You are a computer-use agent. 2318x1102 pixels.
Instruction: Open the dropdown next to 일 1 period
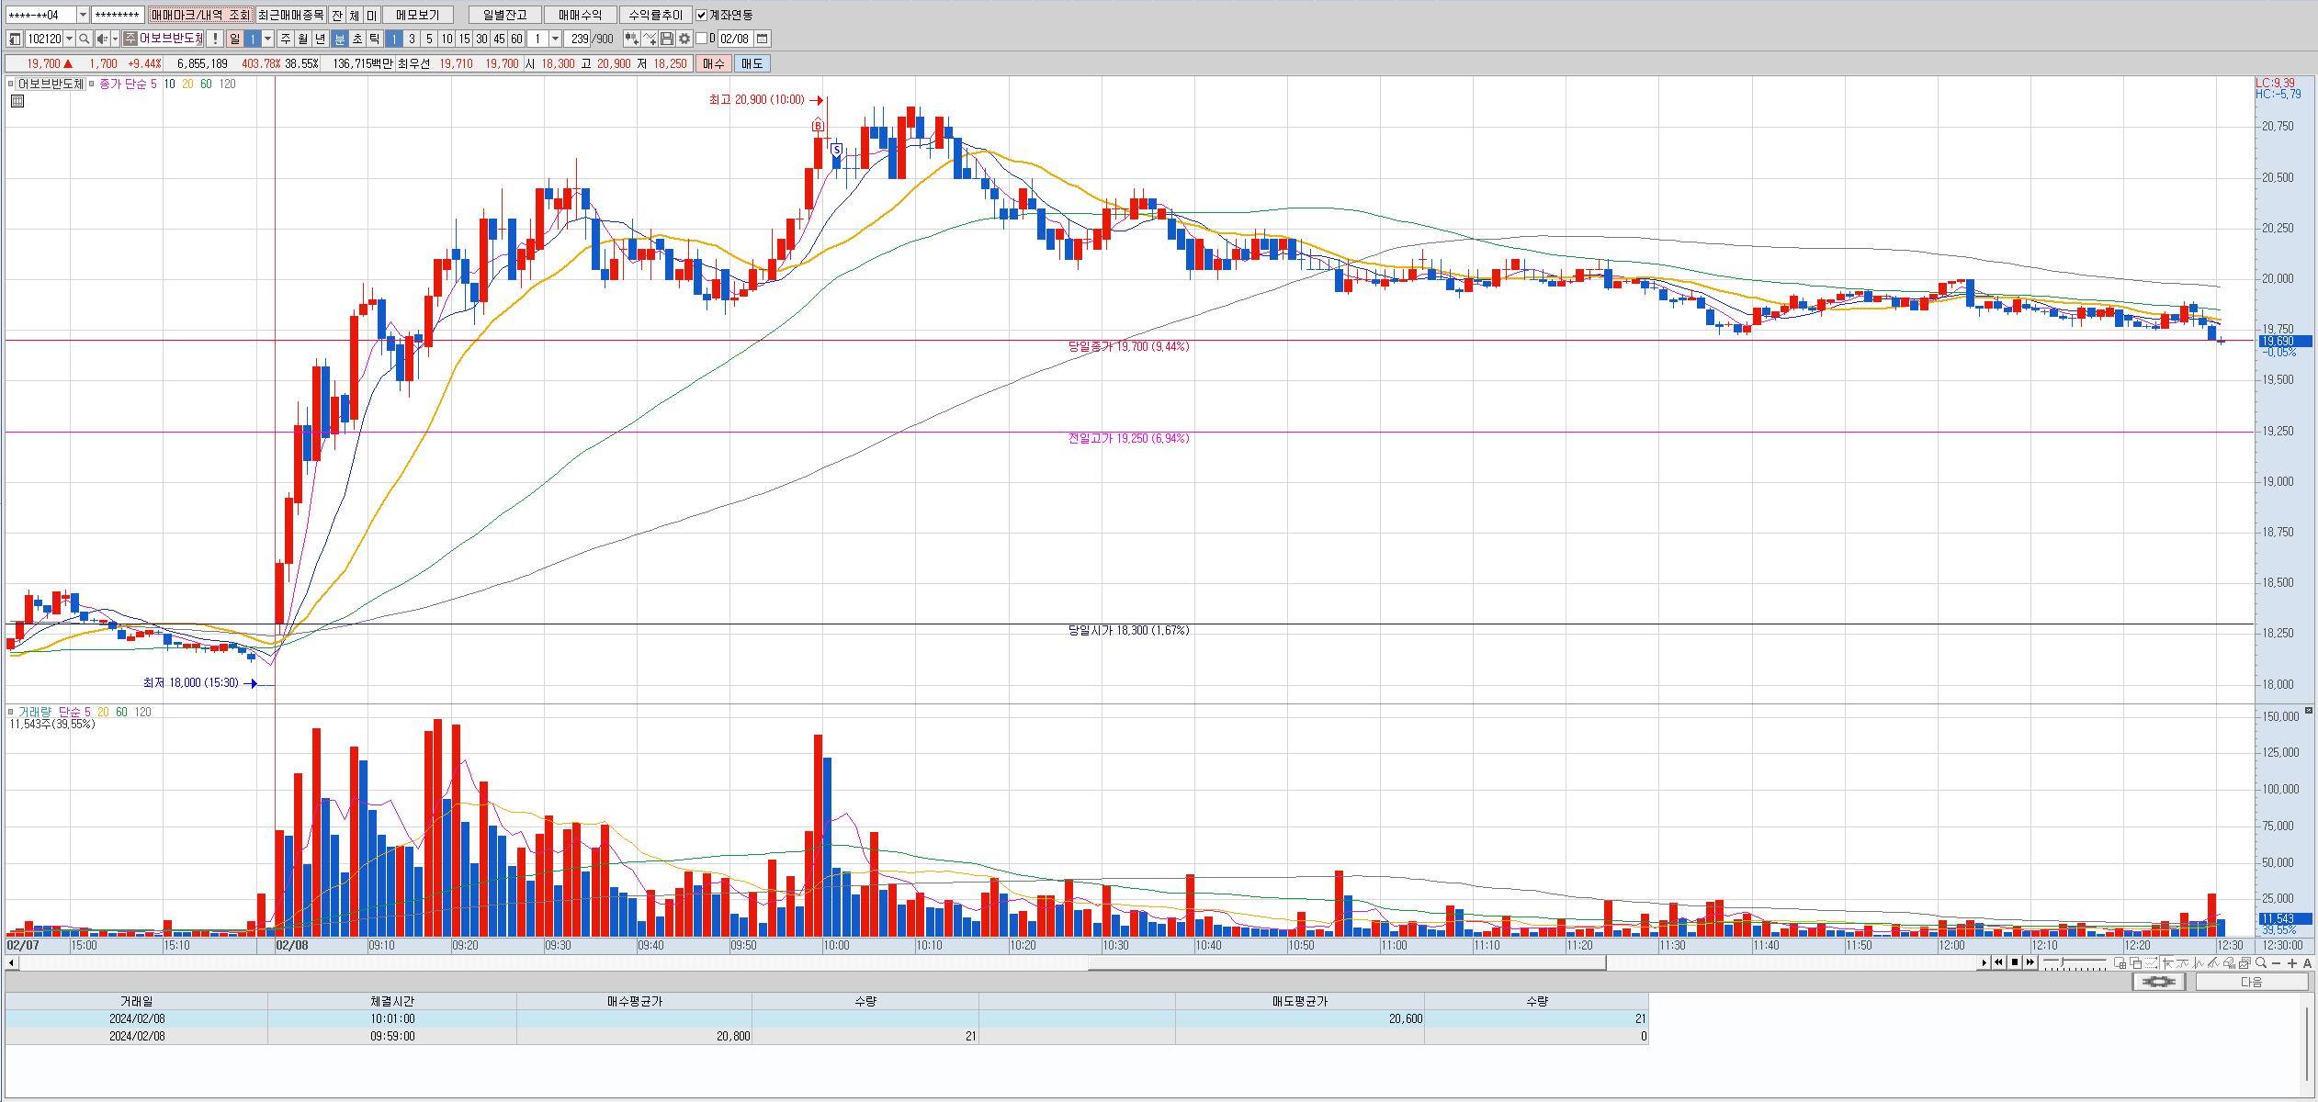[268, 39]
